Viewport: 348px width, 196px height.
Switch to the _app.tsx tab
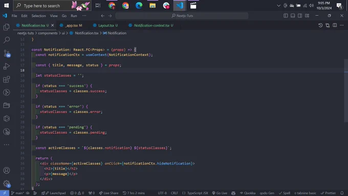[x=72, y=25]
